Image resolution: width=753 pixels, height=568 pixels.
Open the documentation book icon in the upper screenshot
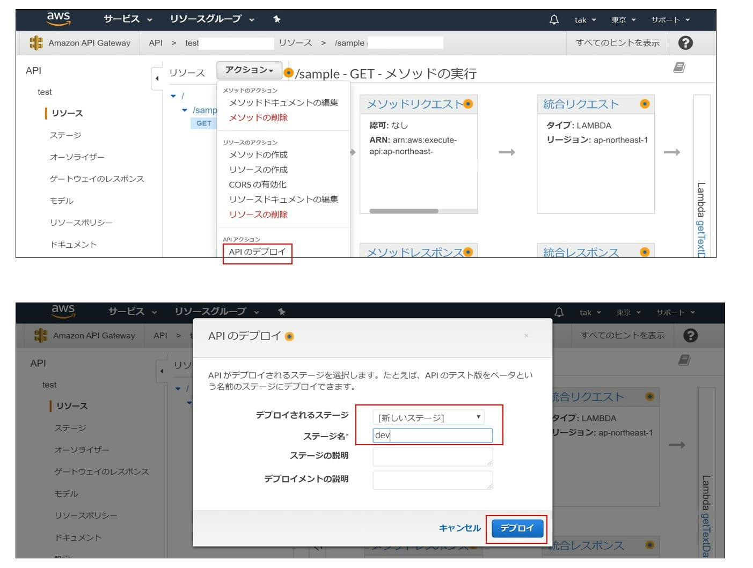(679, 68)
